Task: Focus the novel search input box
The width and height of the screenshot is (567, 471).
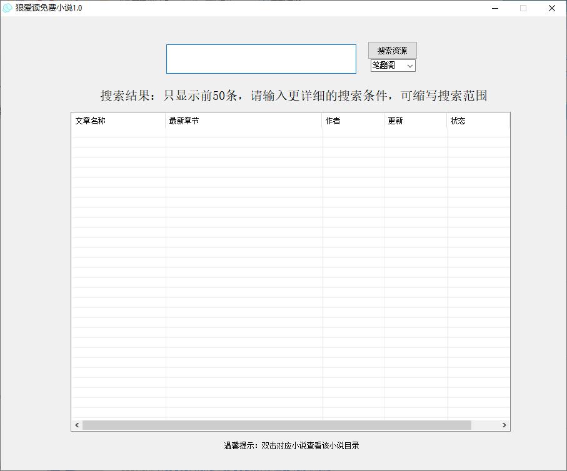Action: click(261, 59)
